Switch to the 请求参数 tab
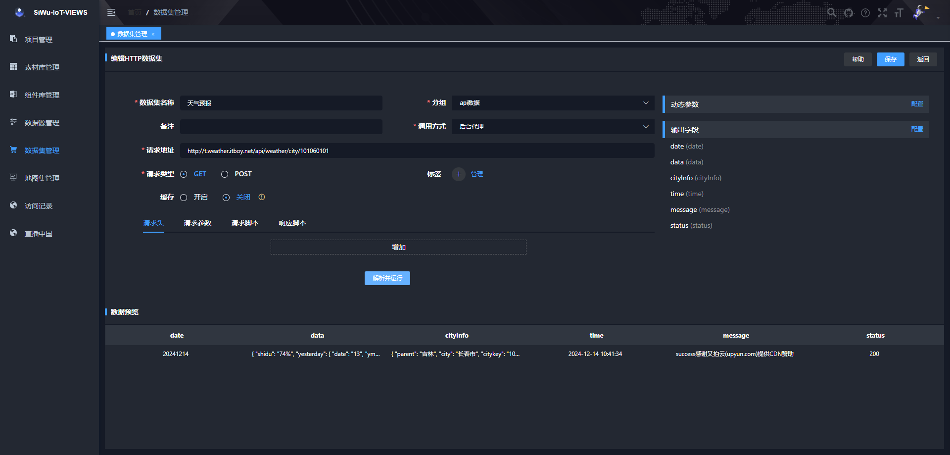 [197, 223]
